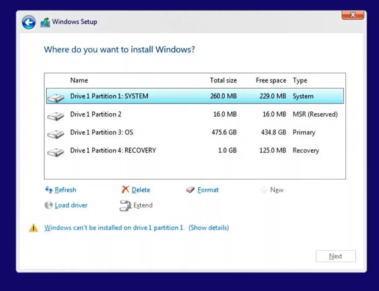Image resolution: width=379 pixels, height=291 pixels.
Task: Click the red X Delete icon
Action: (125, 190)
